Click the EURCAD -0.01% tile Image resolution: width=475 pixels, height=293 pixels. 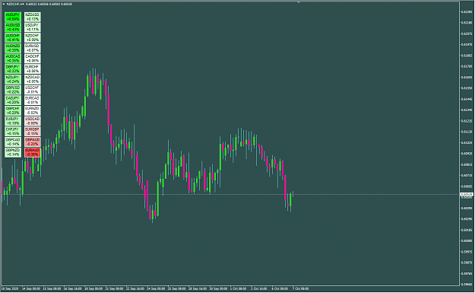[33, 100]
